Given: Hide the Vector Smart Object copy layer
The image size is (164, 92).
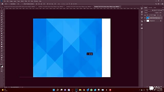Looking at the screenshot, I should coord(145,18).
